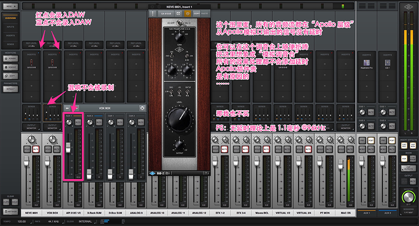The image size is (419, 226).
Task: Click CUE 1 send knob on AUX 1 strip
Action: 362,113
